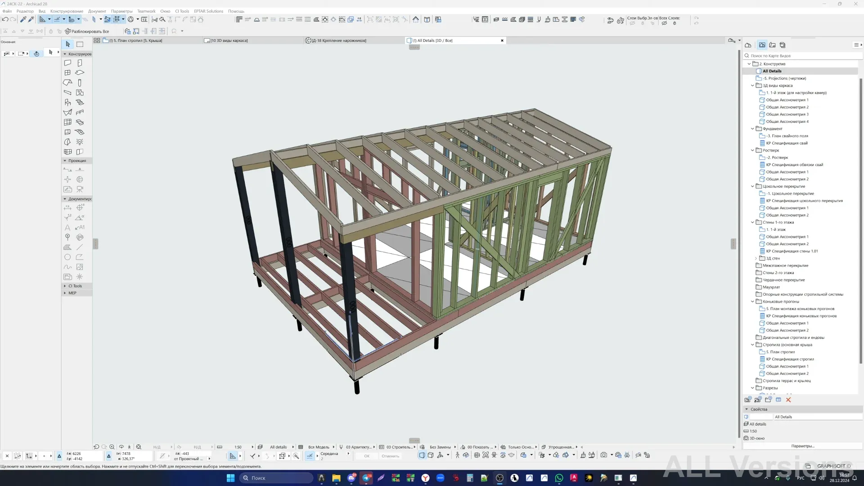The width and height of the screenshot is (864, 486).
Task: Toggle the snap guides Середина button
Action: tap(310, 456)
